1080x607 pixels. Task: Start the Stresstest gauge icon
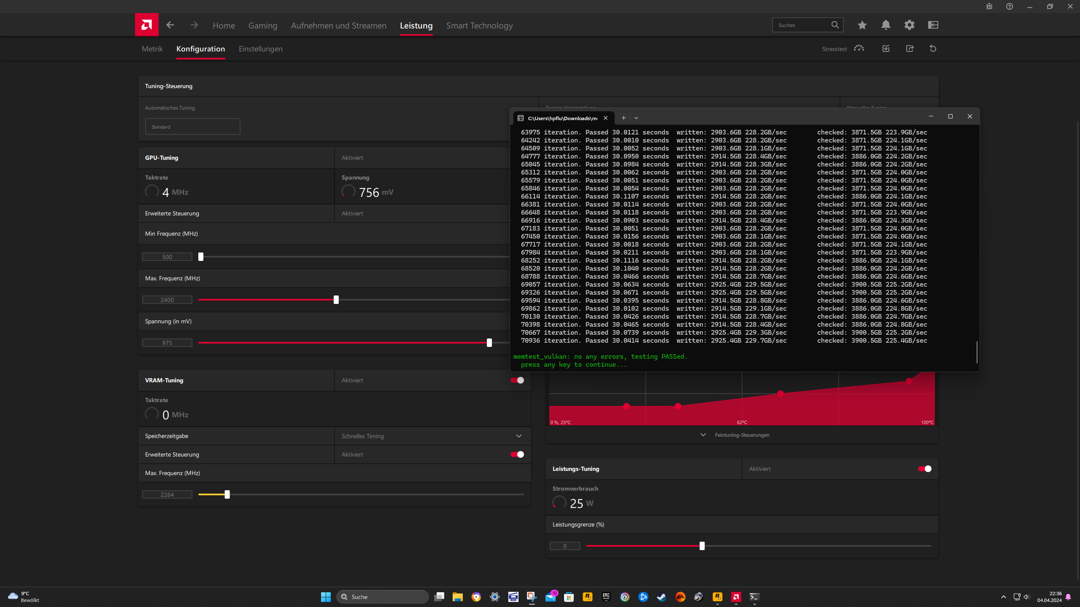pos(859,48)
